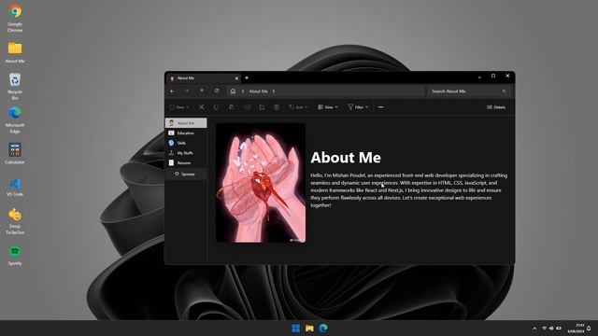This screenshot has height=336, width=598.
Task: Select Skills in the sidebar
Action: click(x=186, y=143)
